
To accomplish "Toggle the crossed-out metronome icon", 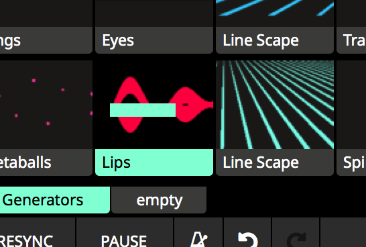I will (198, 239).
